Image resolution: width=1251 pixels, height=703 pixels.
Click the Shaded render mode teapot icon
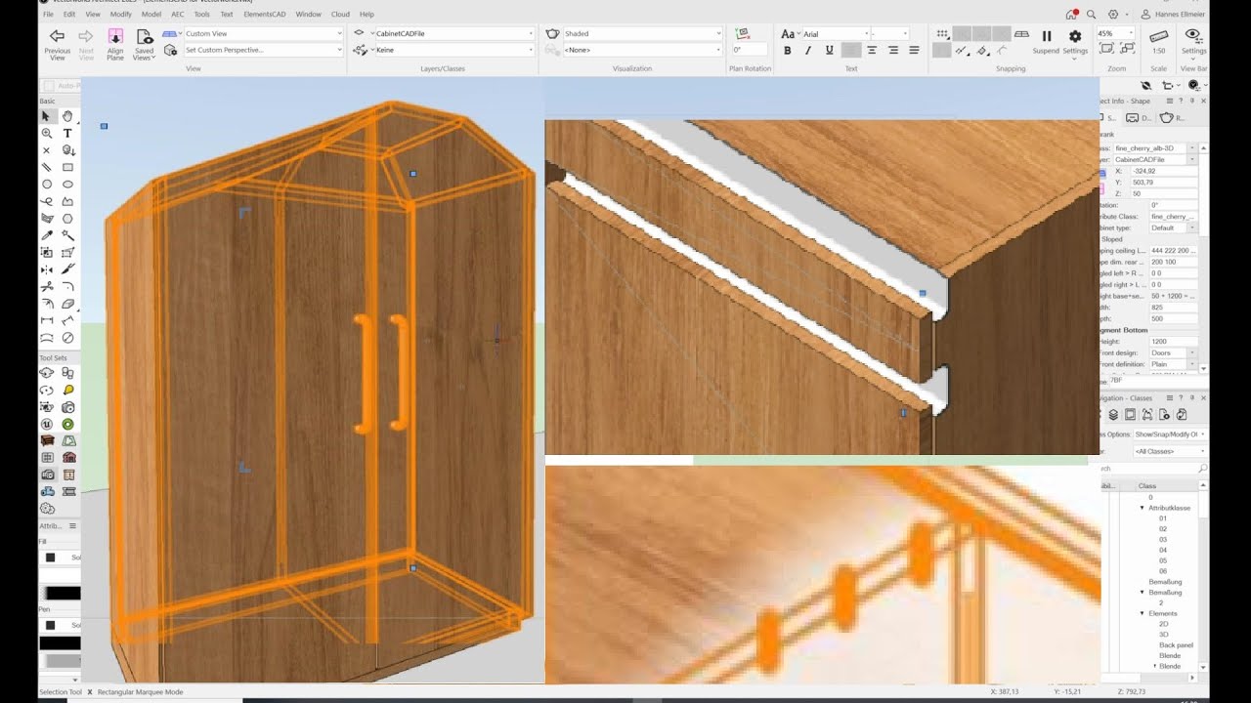point(553,33)
